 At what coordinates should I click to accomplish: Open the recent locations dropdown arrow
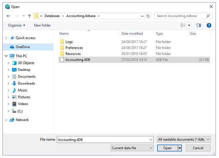click(x=24, y=16)
